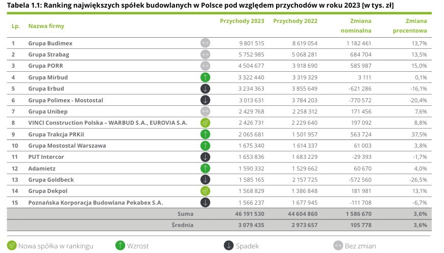Select the company name Grupa Strabag
The height and width of the screenshot is (253, 444).
(48, 54)
